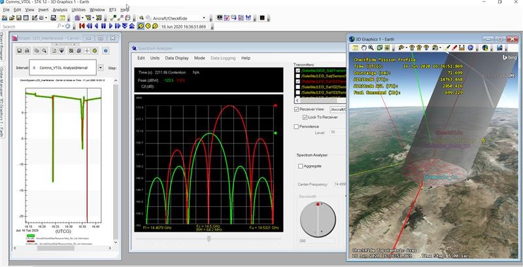Screen dimensions: 523x267
Task: Save the graph in LEO_Interference window
Action: (x=19, y=51)
